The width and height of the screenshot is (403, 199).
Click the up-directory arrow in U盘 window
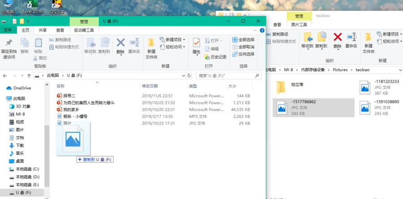pyautogui.click(x=29, y=76)
